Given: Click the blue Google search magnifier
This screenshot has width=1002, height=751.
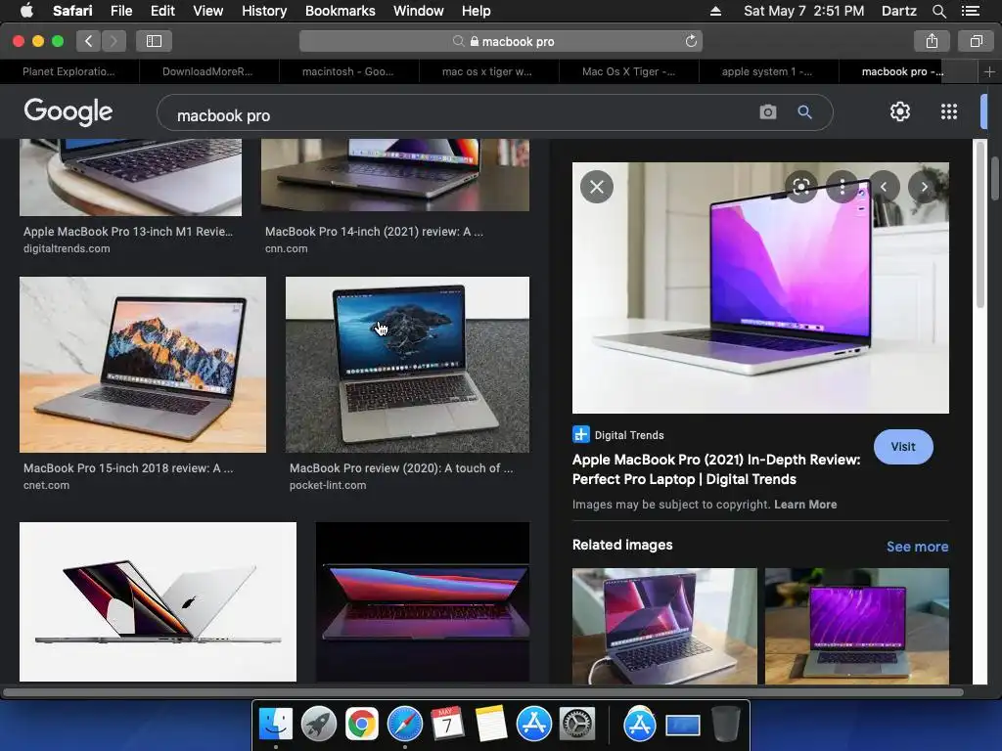Looking at the screenshot, I should pyautogui.click(x=804, y=112).
